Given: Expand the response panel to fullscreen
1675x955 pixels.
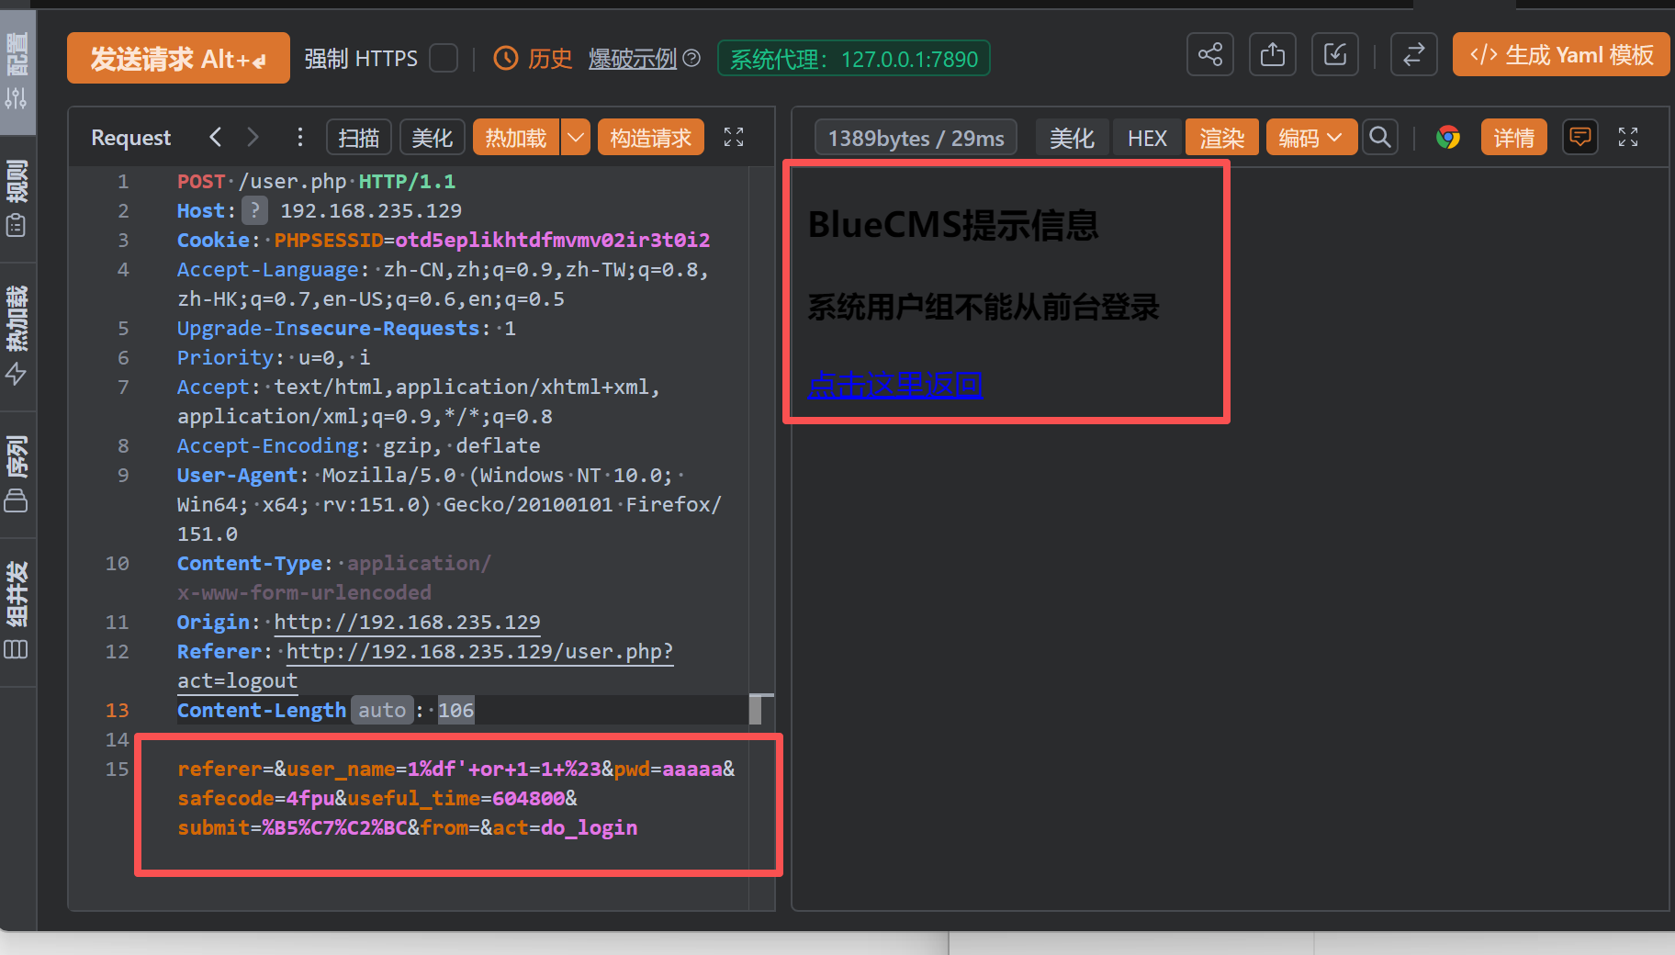Looking at the screenshot, I should (1628, 138).
